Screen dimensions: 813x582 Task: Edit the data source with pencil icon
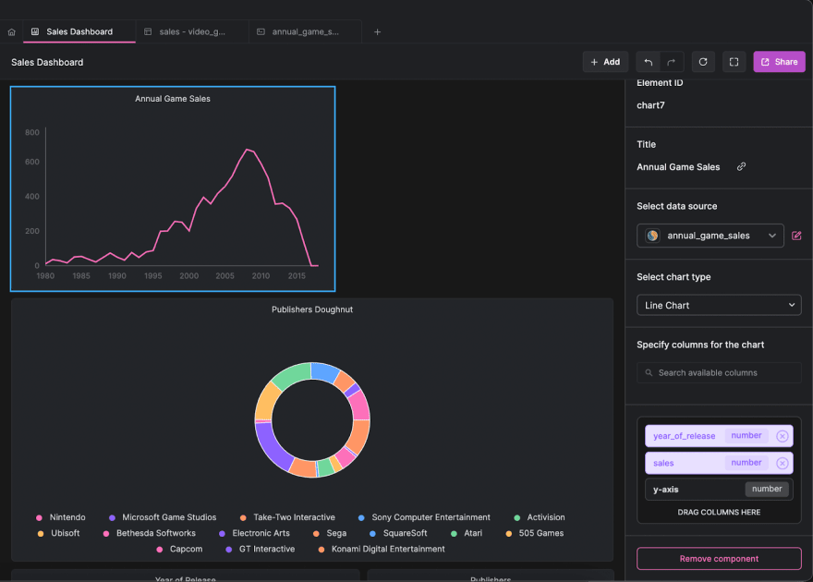tap(796, 236)
